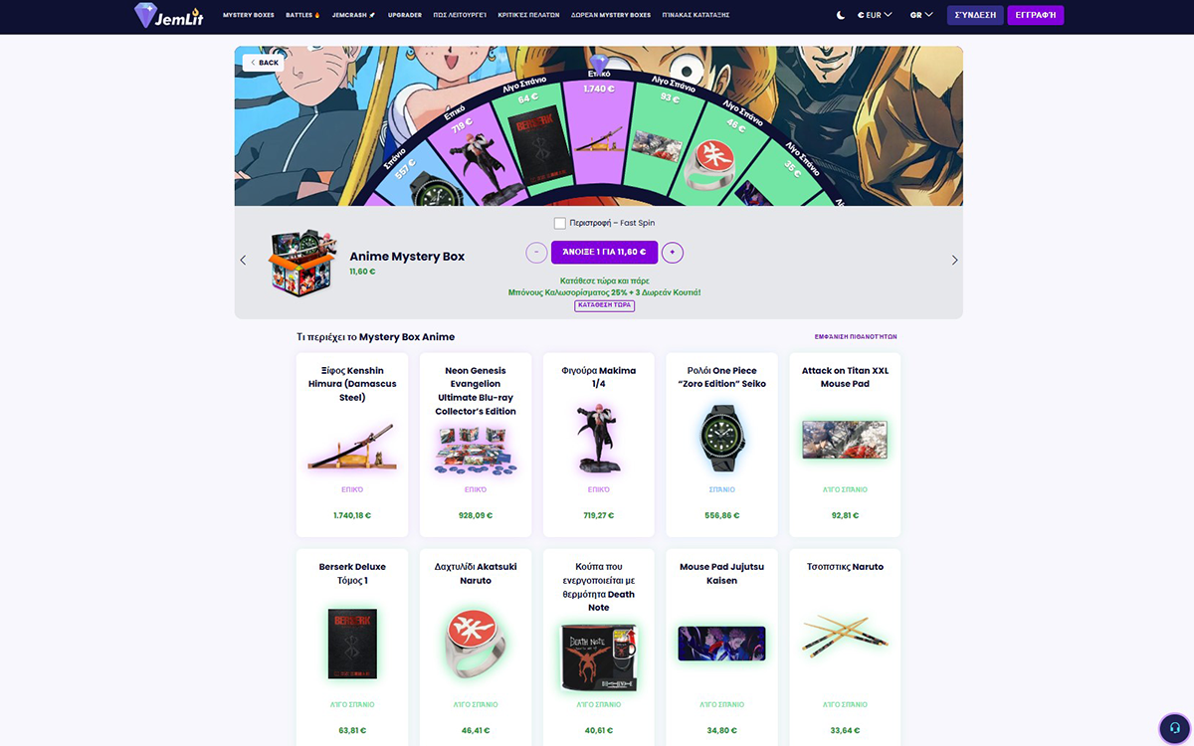This screenshot has height=746, width=1194.
Task: Toggle dark mode moon icon
Action: tap(841, 15)
